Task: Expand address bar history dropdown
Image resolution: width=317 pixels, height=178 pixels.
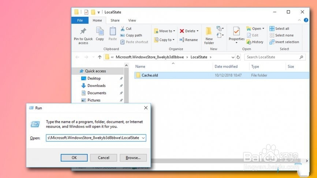Action: coord(233,57)
